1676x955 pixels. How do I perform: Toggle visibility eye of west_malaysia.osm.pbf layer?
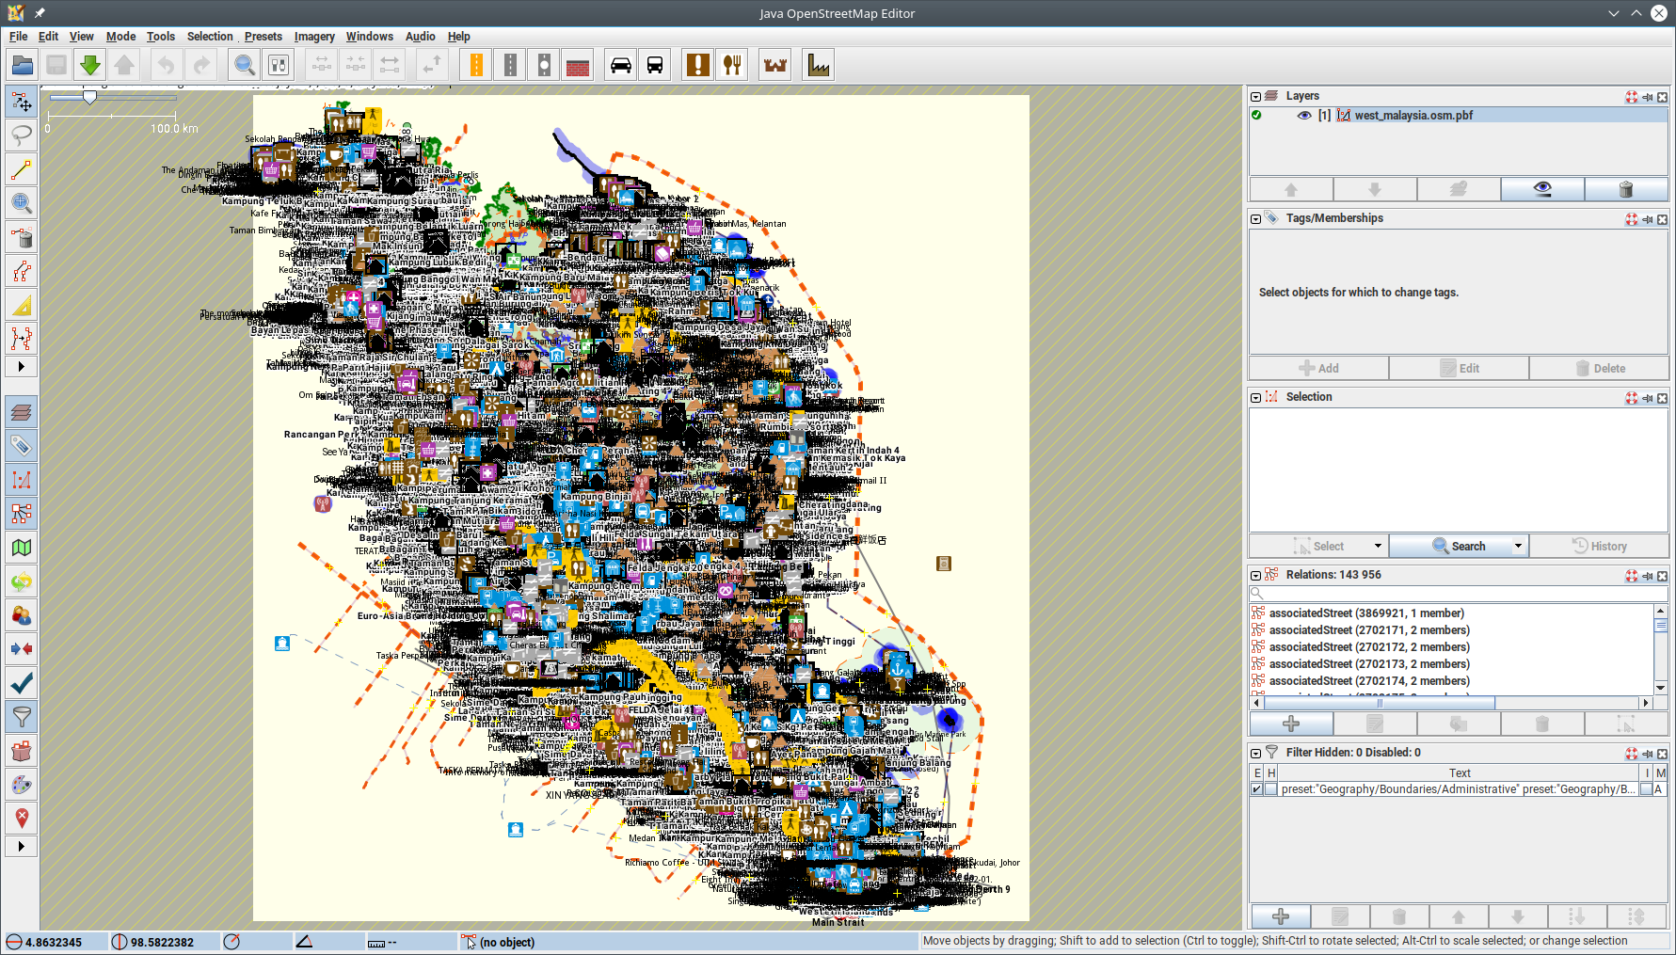[x=1304, y=116]
